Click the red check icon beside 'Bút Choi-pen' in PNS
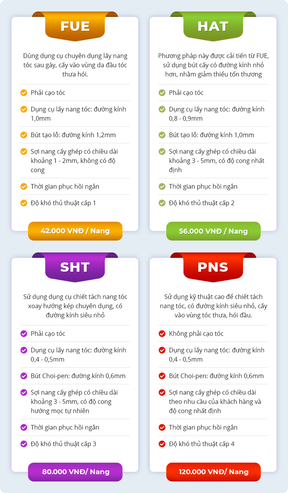 [x=162, y=376]
